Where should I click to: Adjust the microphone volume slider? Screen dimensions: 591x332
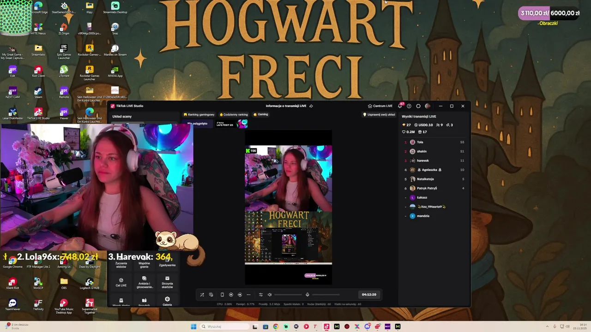(326, 295)
